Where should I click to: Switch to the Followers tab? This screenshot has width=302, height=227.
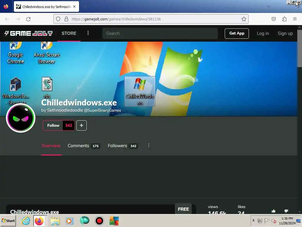pyautogui.click(x=122, y=146)
